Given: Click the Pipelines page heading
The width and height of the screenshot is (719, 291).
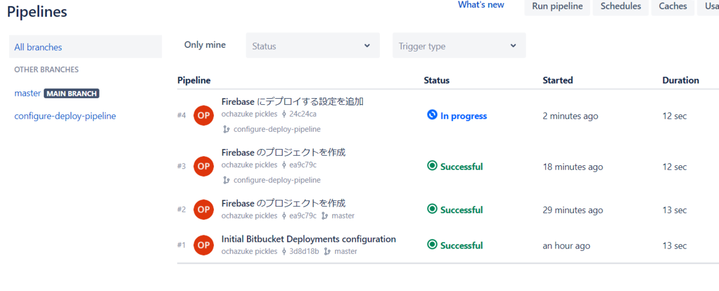Looking at the screenshot, I should point(37,11).
